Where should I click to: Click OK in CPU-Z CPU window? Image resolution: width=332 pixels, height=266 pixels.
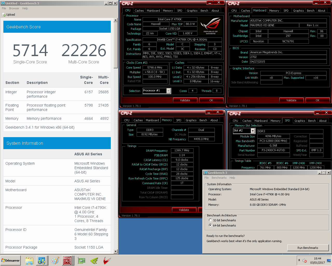211,100
